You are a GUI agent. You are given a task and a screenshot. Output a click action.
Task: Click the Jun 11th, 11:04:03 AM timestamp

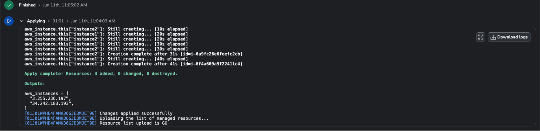click(93, 21)
